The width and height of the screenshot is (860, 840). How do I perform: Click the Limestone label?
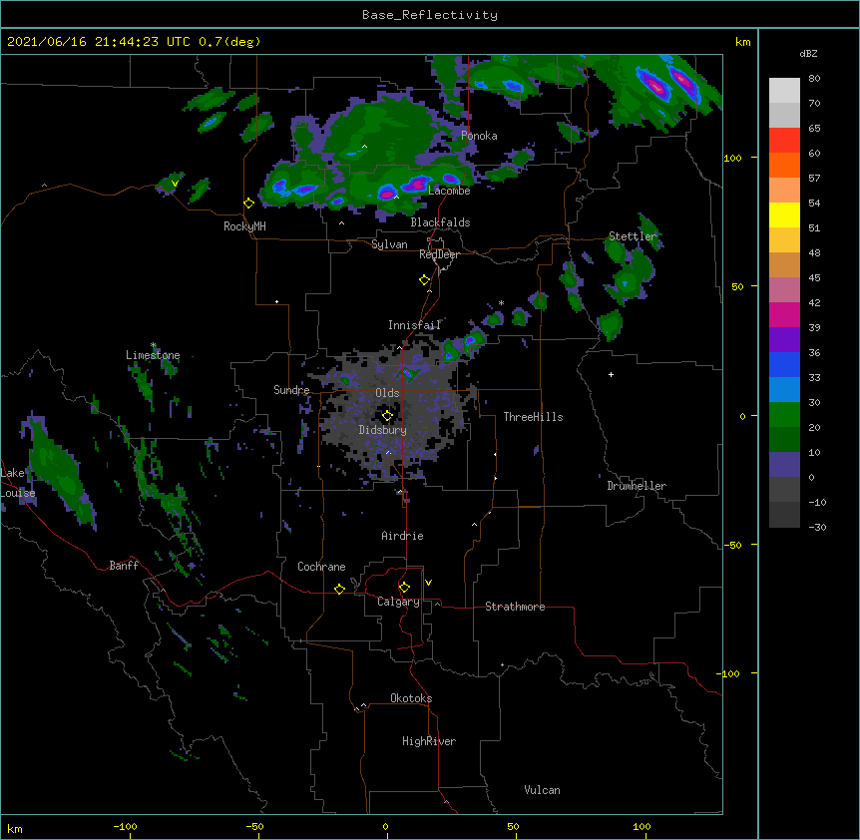click(x=153, y=355)
